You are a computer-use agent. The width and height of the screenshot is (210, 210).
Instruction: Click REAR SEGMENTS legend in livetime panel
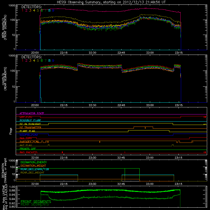click(35, 204)
